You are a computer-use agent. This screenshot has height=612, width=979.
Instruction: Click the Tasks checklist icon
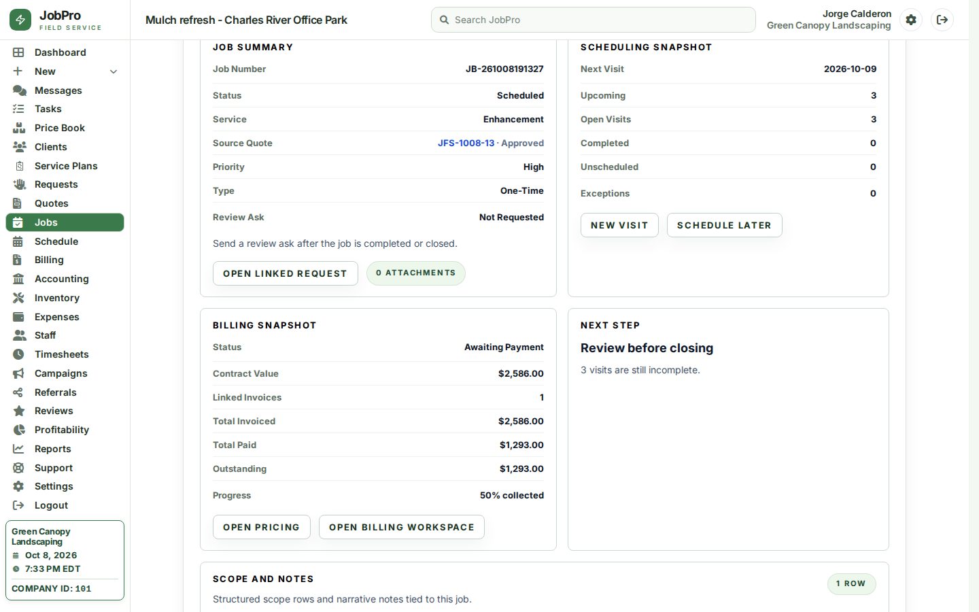[x=18, y=109]
